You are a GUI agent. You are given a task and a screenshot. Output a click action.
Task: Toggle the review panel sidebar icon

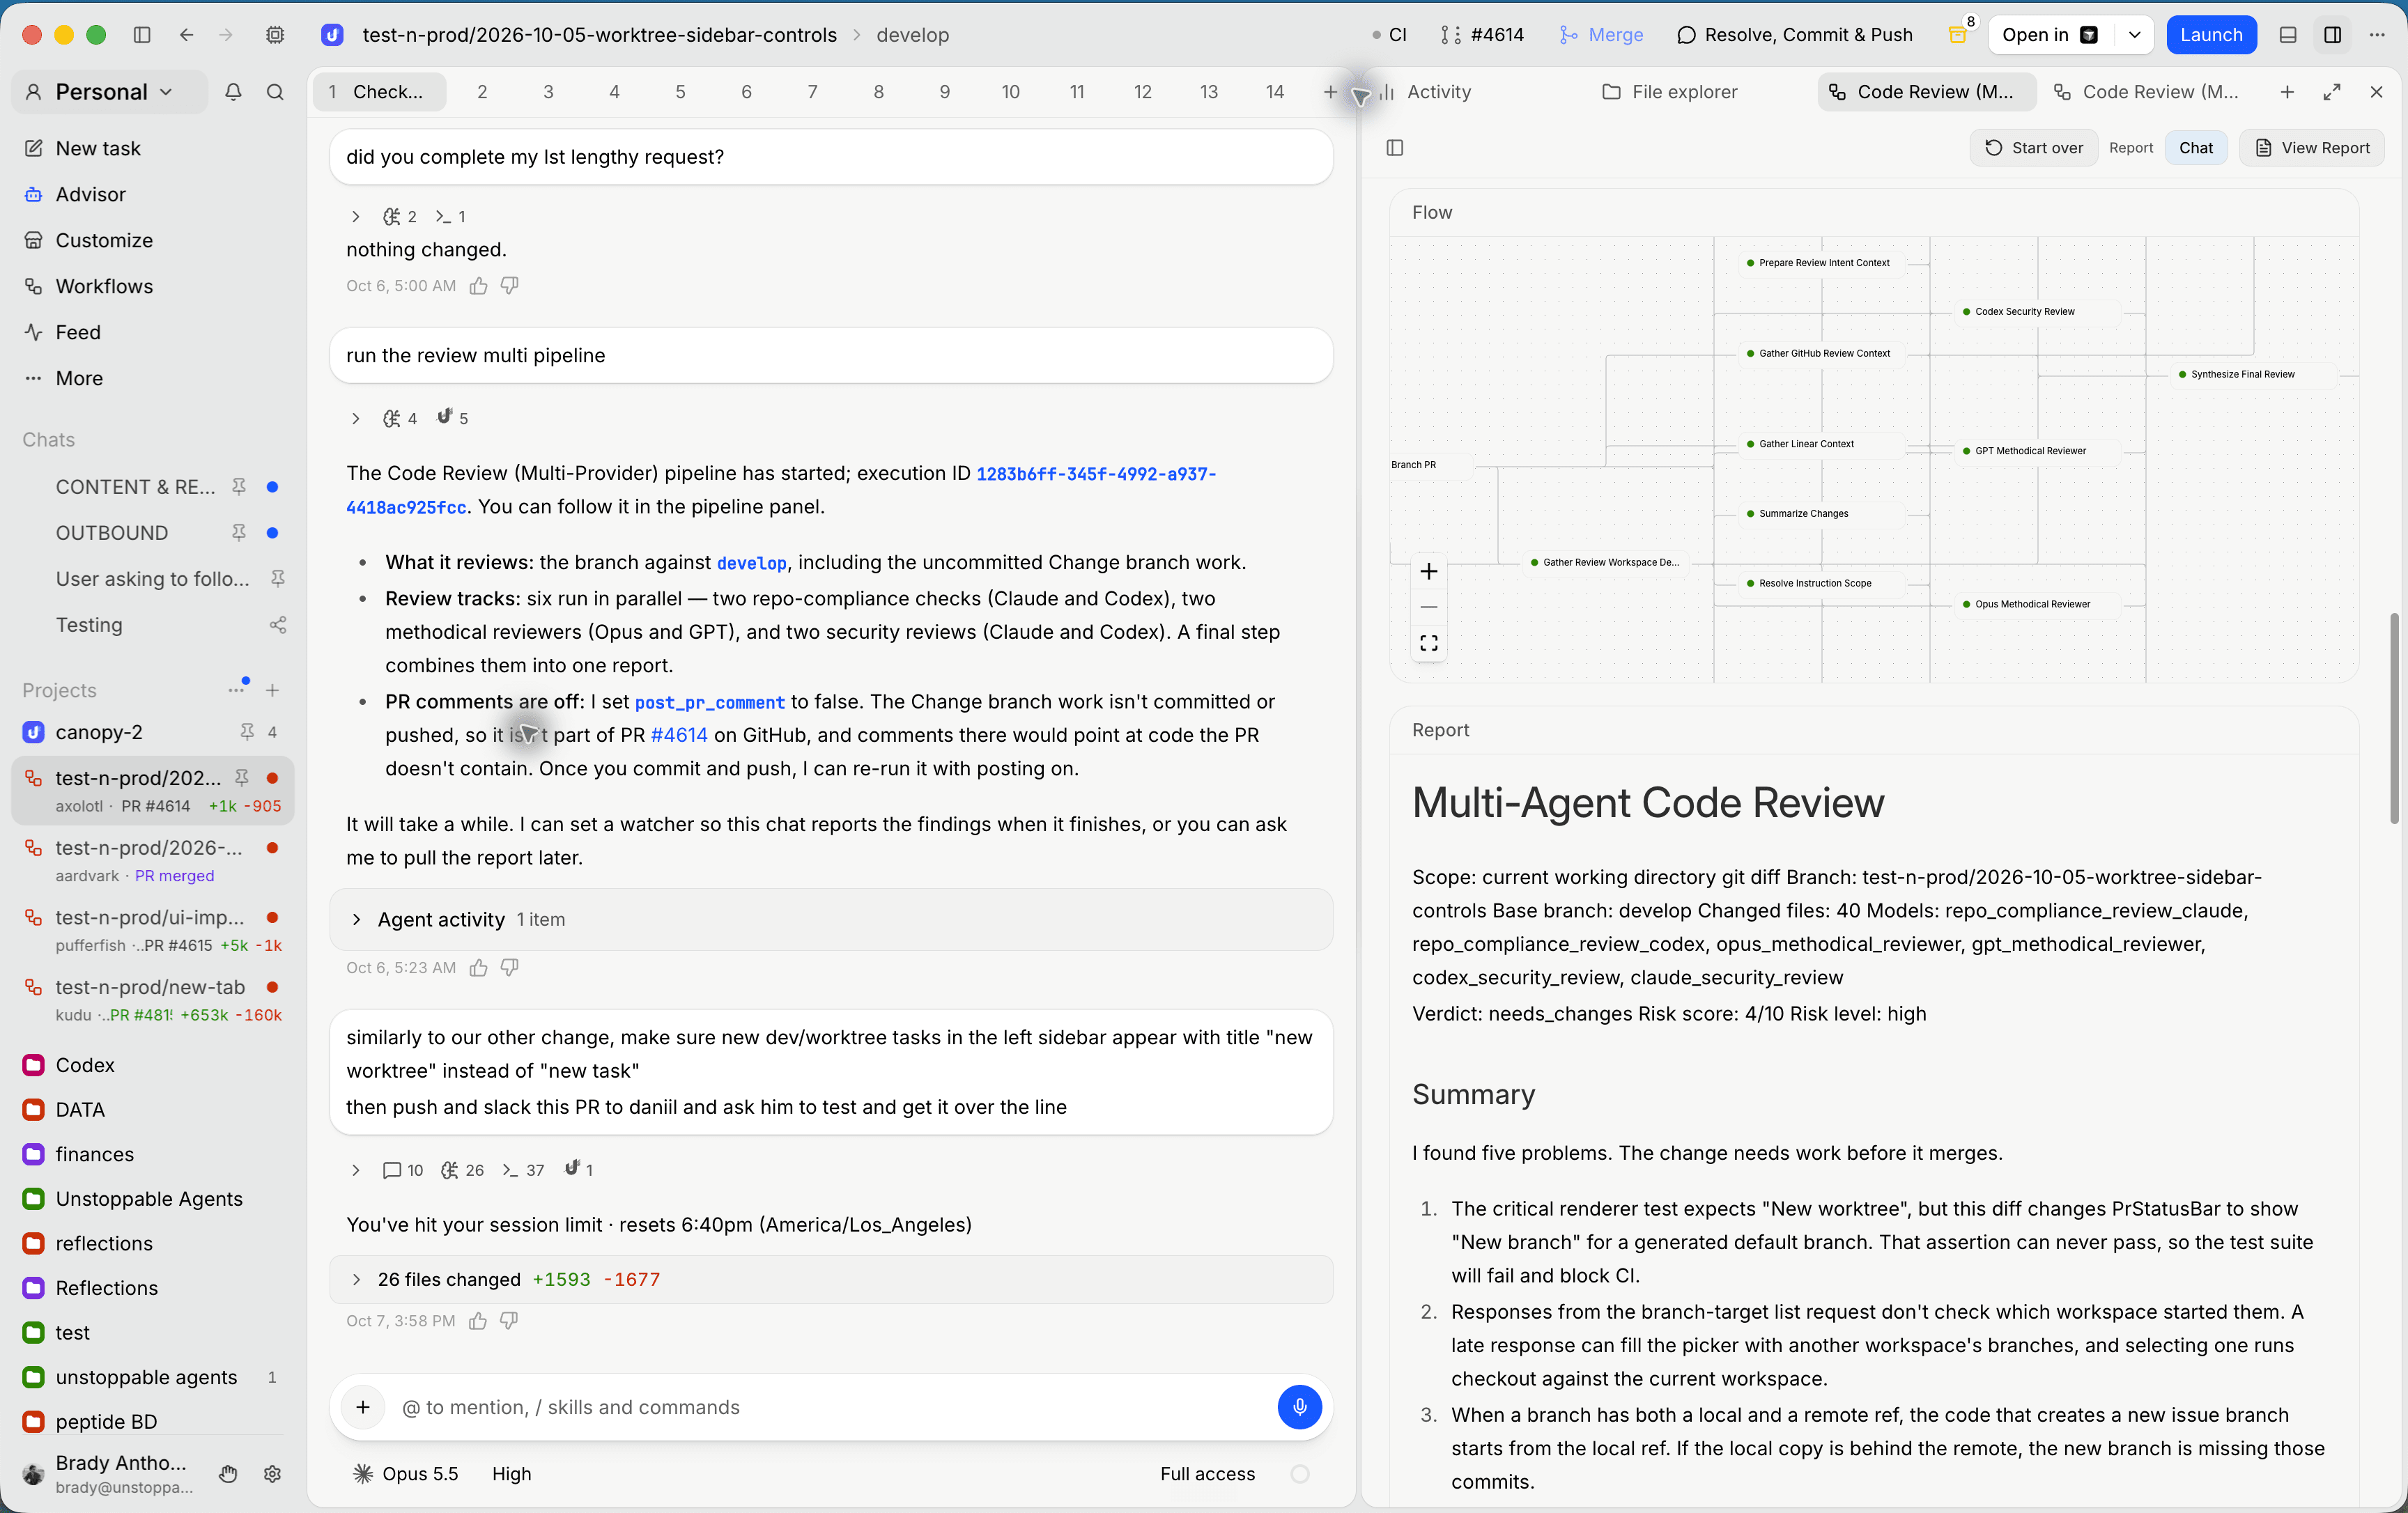1395,148
